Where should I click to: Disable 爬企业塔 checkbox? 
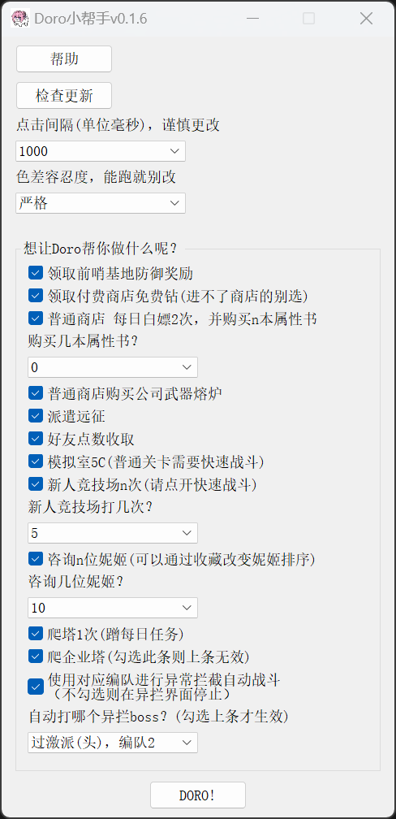click(x=36, y=656)
